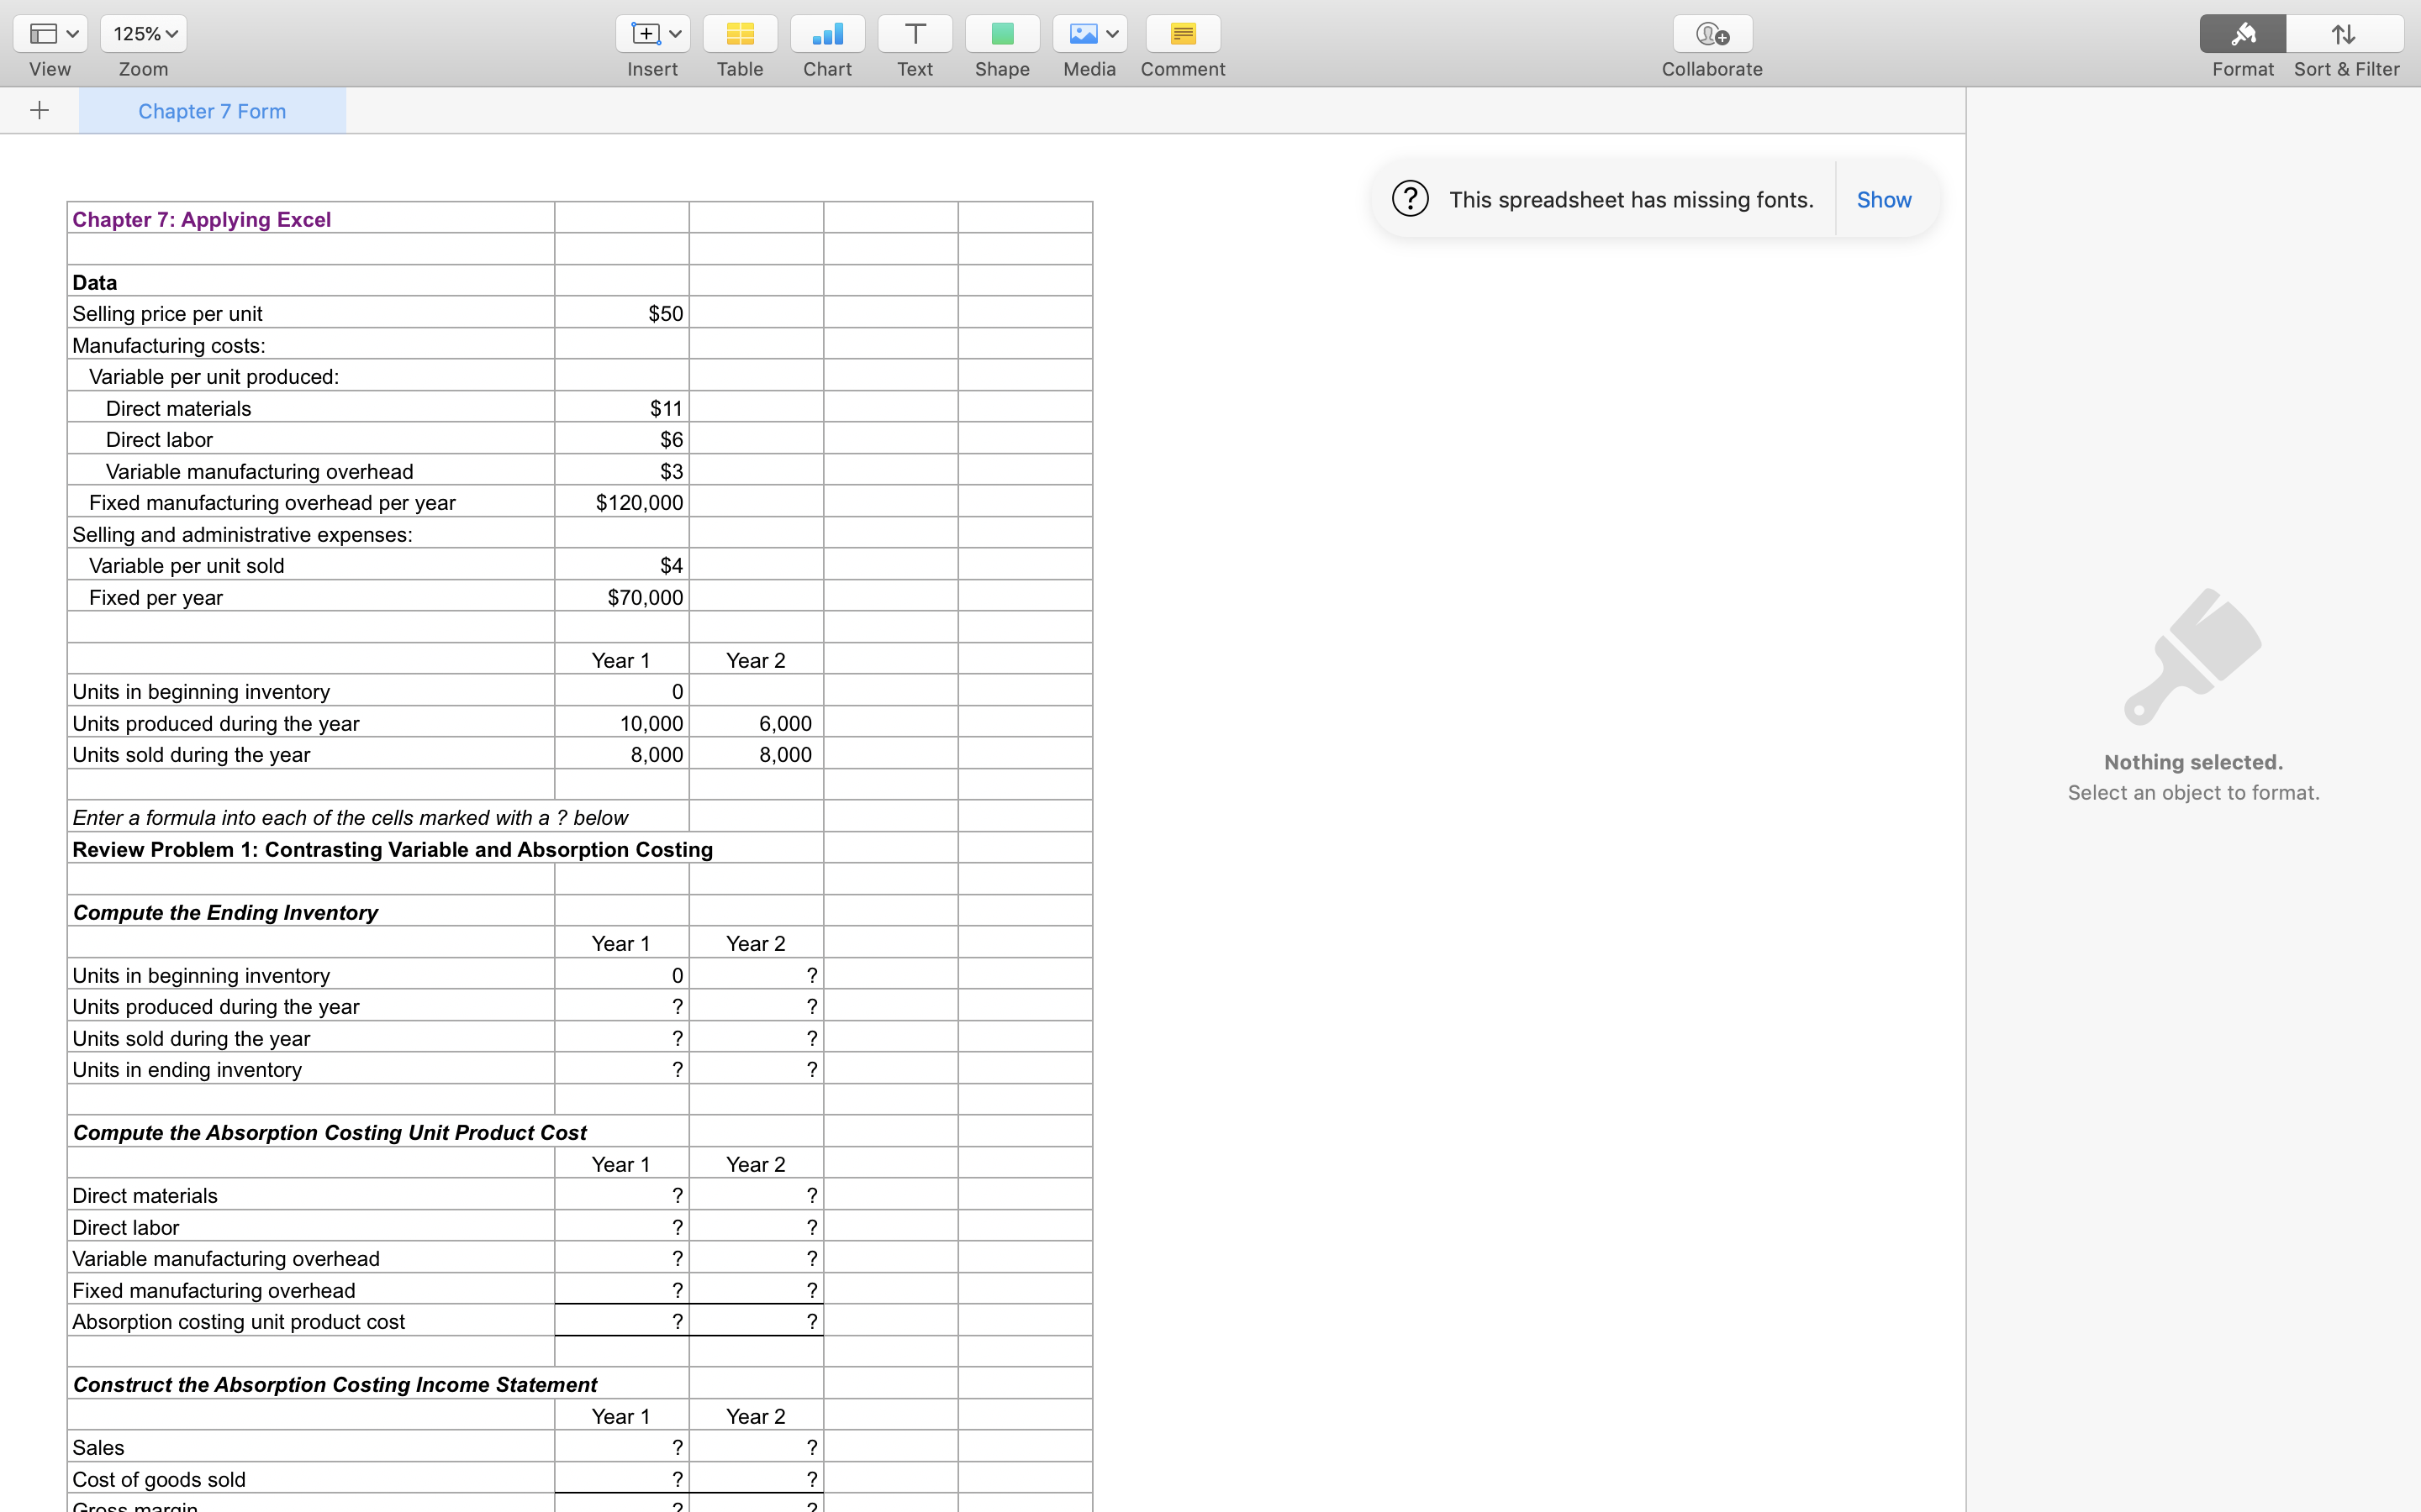Open the Collaborate options
This screenshot has width=2421, height=1512.
point(1712,33)
